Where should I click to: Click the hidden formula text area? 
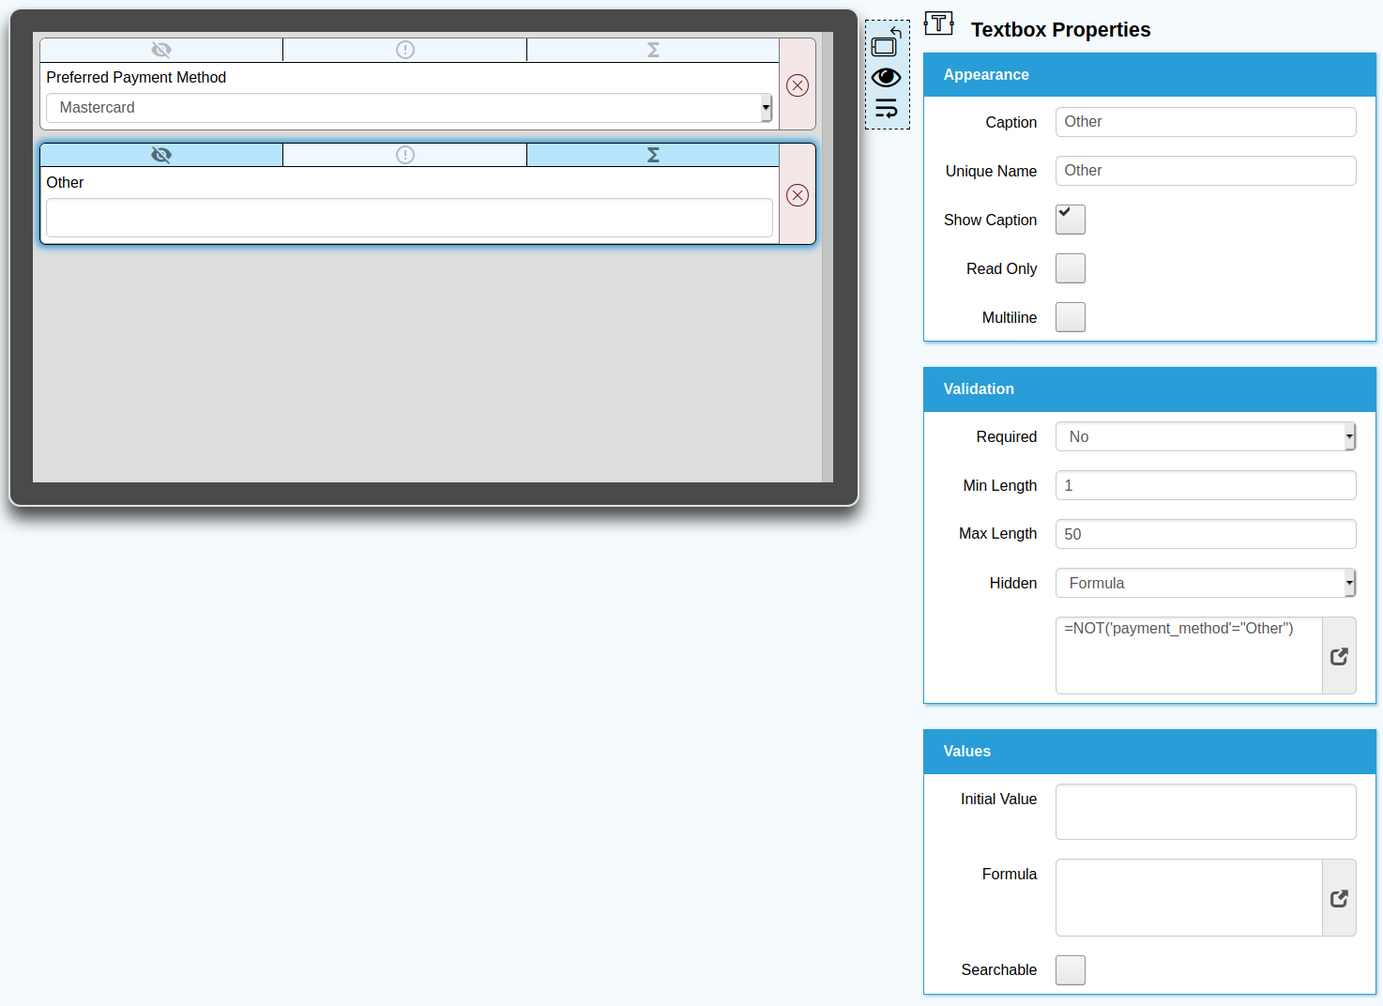(x=1189, y=655)
